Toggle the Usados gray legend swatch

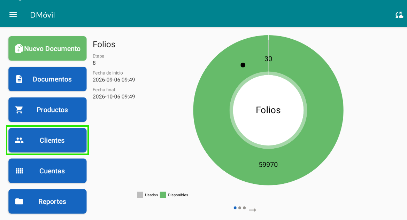tap(140, 195)
